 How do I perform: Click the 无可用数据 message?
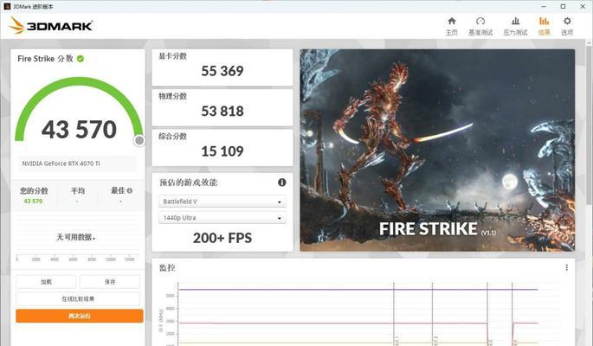coord(75,237)
